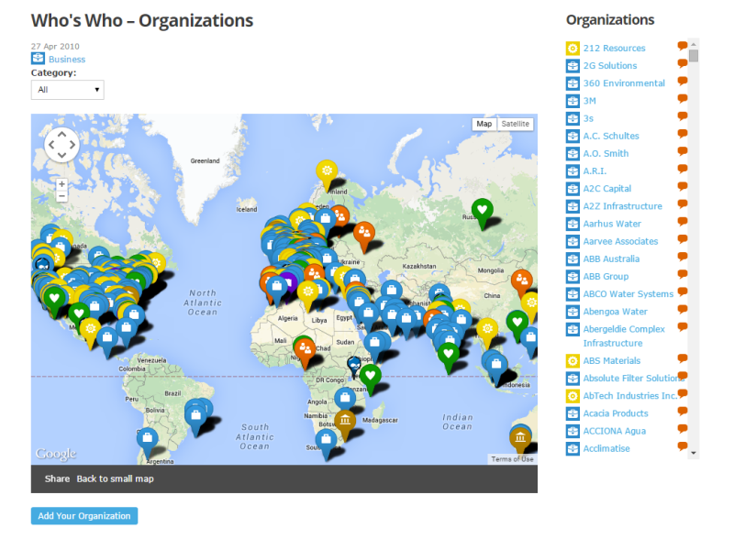Viewport: 734px width, 550px height.
Task: Open the Aarvee Associates link
Action: 621,241
